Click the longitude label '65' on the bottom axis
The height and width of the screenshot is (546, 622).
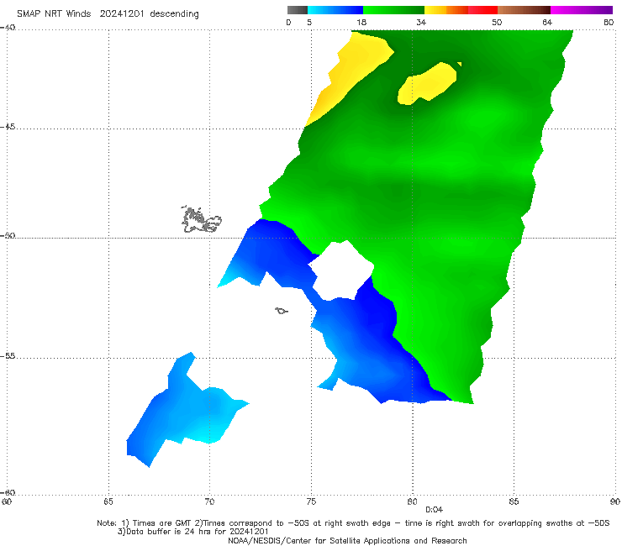click(108, 501)
